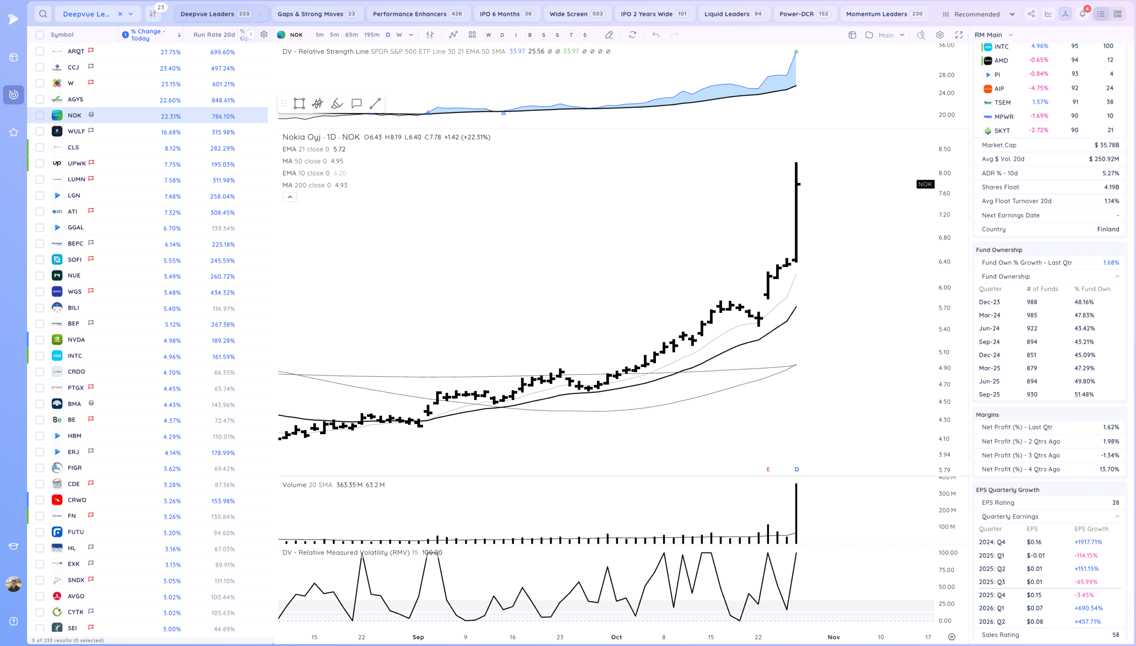Open the notifications bell icon
The height and width of the screenshot is (646, 1136).
tap(1082, 14)
